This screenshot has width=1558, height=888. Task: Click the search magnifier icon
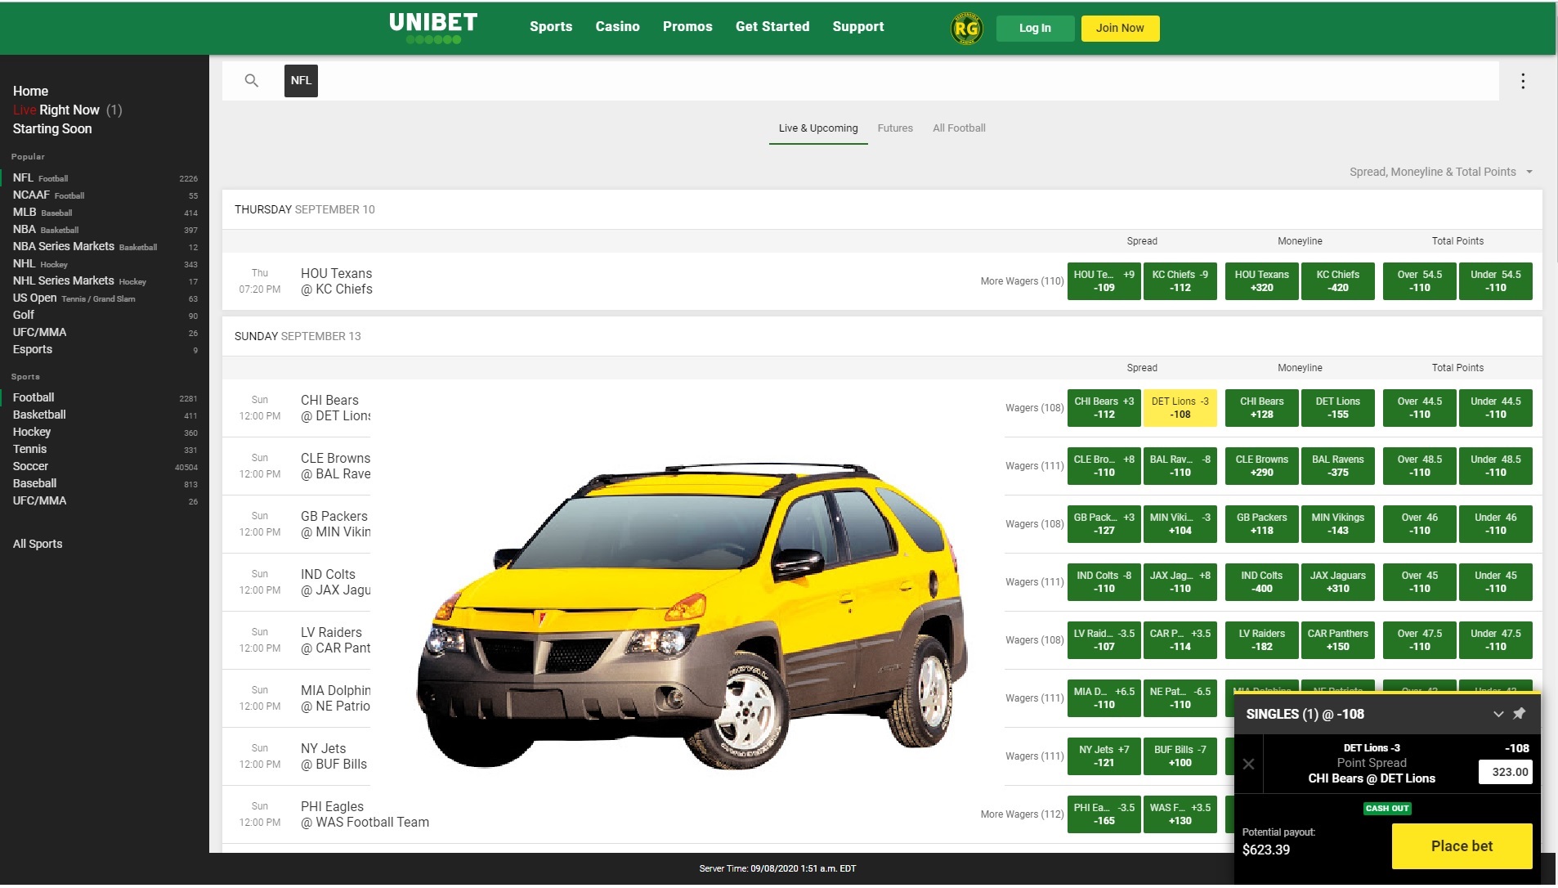tap(252, 80)
